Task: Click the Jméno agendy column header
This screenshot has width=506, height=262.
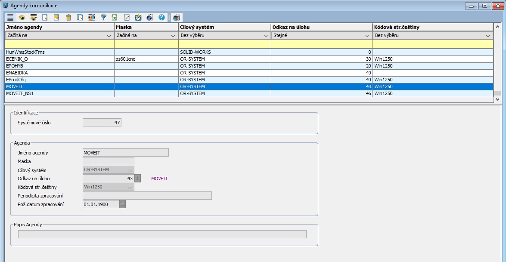Action: point(59,27)
